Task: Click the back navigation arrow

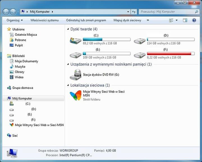Action: coord(6,12)
